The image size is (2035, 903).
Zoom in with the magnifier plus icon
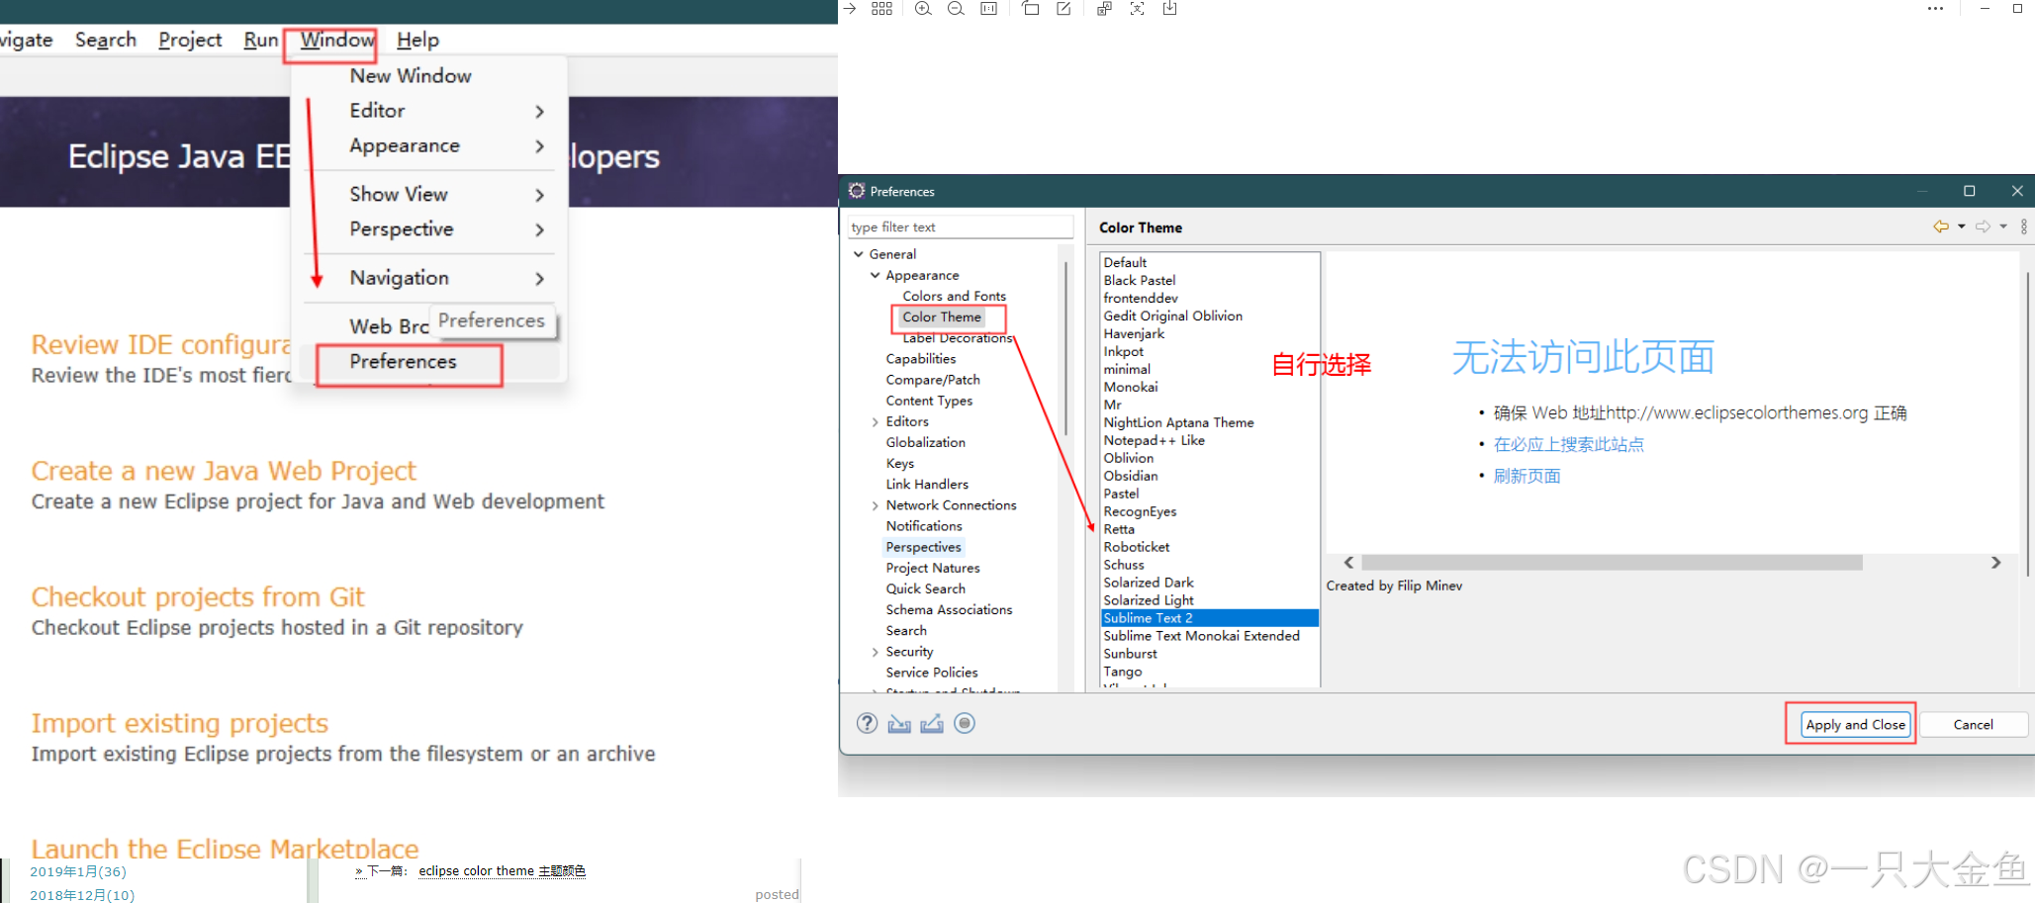pos(922,9)
